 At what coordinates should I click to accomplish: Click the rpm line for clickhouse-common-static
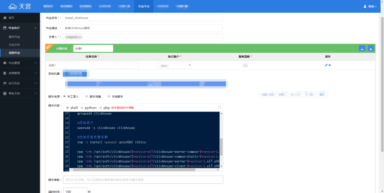coord(148,157)
